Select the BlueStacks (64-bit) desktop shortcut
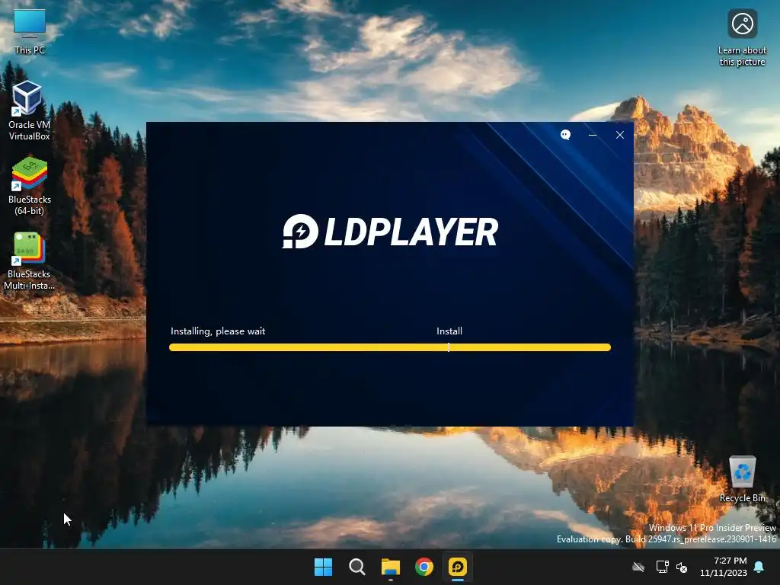The width and height of the screenshot is (780, 585). pos(30,186)
